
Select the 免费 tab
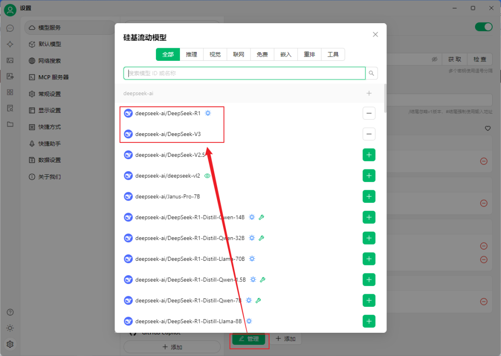coord(262,54)
